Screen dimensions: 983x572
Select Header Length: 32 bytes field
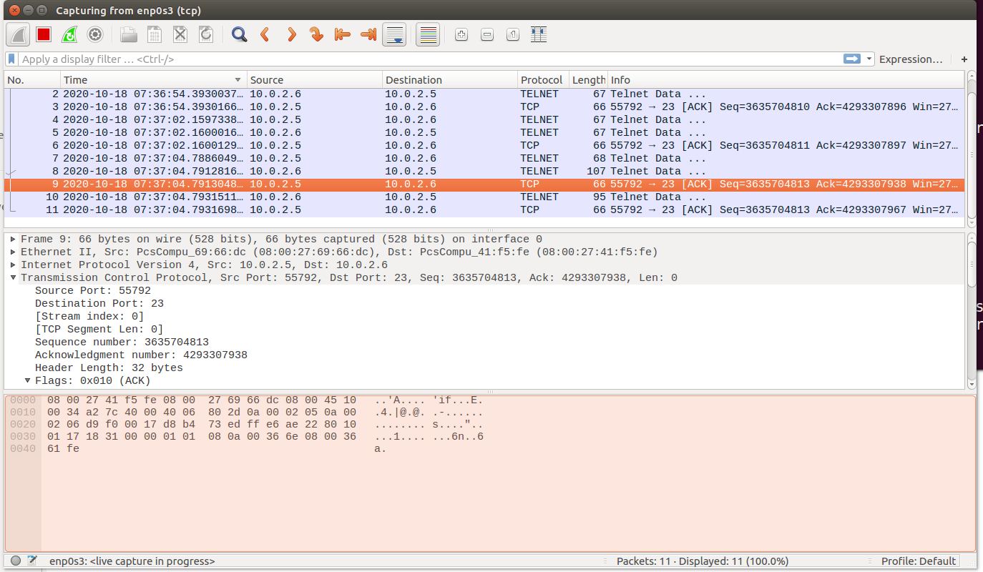[109, 368]
